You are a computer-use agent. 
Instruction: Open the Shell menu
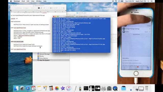(x=23, y=1)
